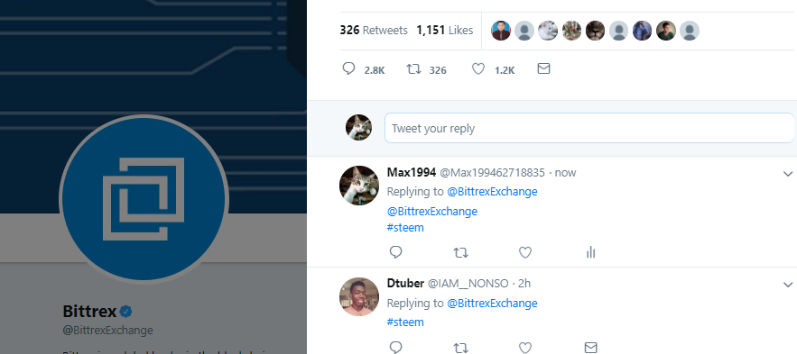Retweet Dtuber's reply
The width and height of the screenshot is (797, 354).
coord(460,348)
